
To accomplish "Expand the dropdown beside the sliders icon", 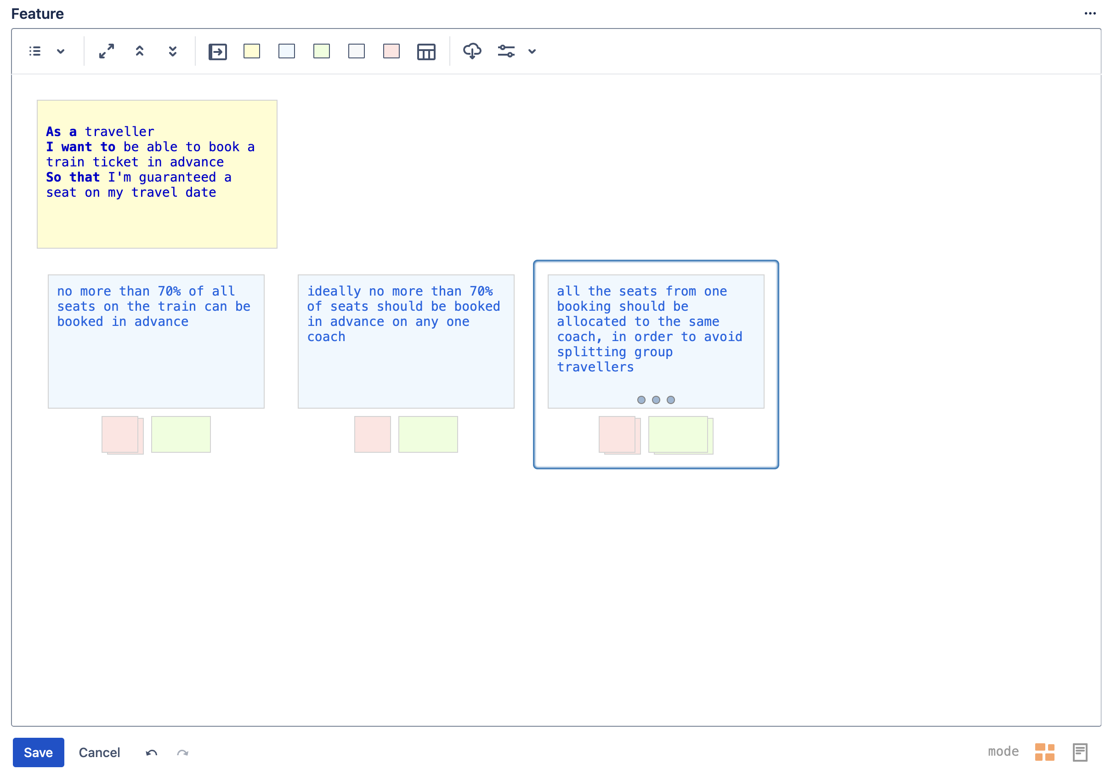I will pyautogui.click(x=532, y=51).
